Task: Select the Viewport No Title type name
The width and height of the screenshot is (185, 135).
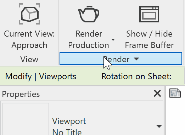Action: [69, 127]
